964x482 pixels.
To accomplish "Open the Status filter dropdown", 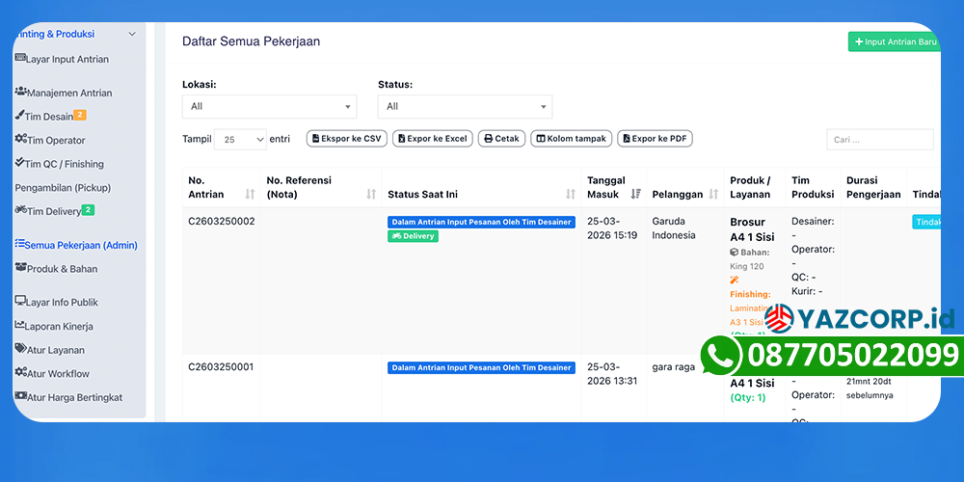I will (x=465, y=106).
